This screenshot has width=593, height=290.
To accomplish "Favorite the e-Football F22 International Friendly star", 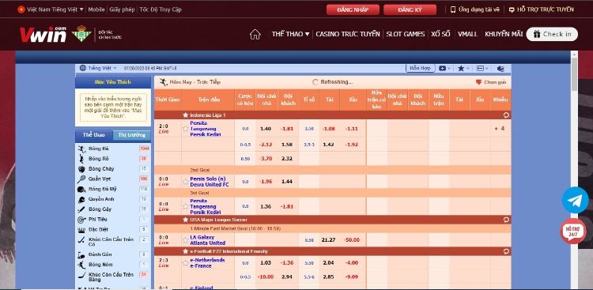I will click(185, 251).
